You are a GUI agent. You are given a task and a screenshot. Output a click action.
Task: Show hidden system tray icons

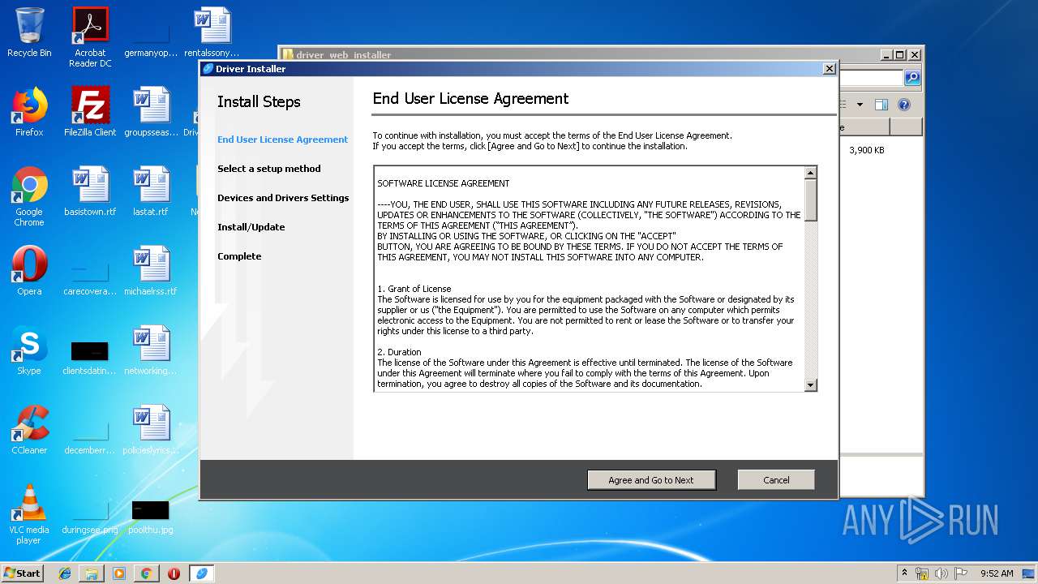[904, 573]
